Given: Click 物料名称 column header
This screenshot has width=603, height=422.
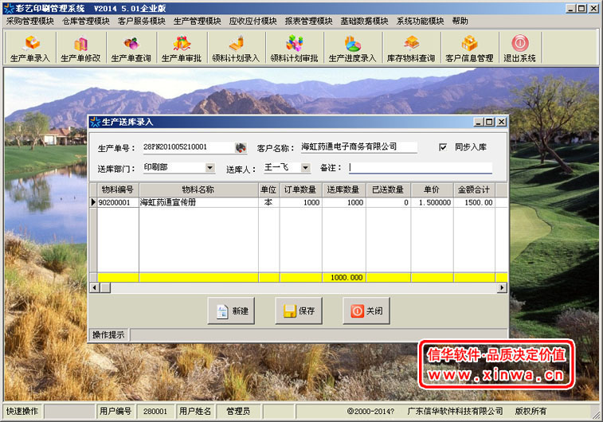Looking at the screenshot, I should tap(198, 190).
